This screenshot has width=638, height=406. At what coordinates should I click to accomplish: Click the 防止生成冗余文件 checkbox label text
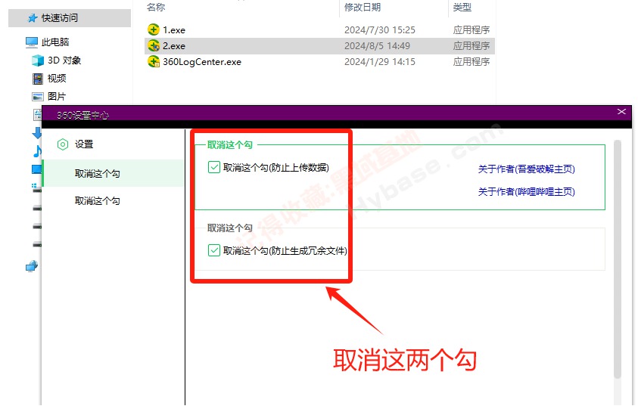pyautogui.click(x=285, y=251)
